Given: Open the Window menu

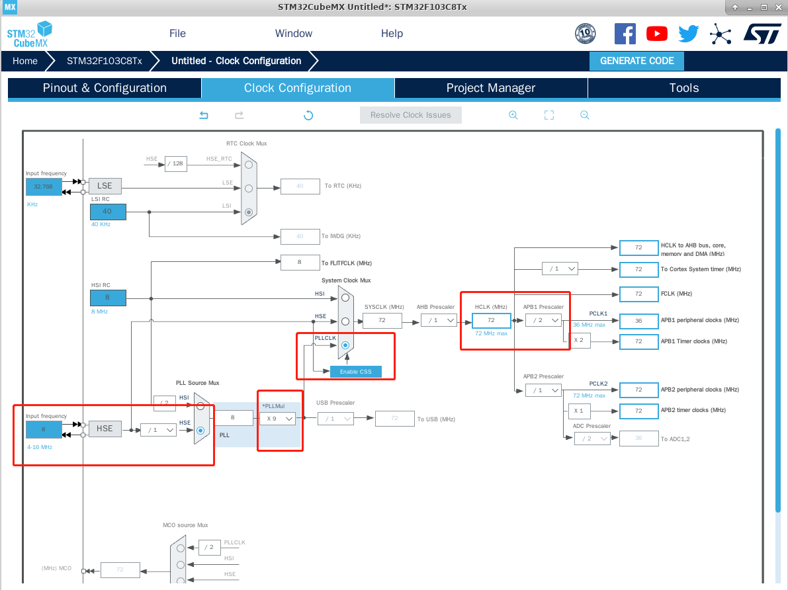Looking at the screenshot, I should pos(294,33).
